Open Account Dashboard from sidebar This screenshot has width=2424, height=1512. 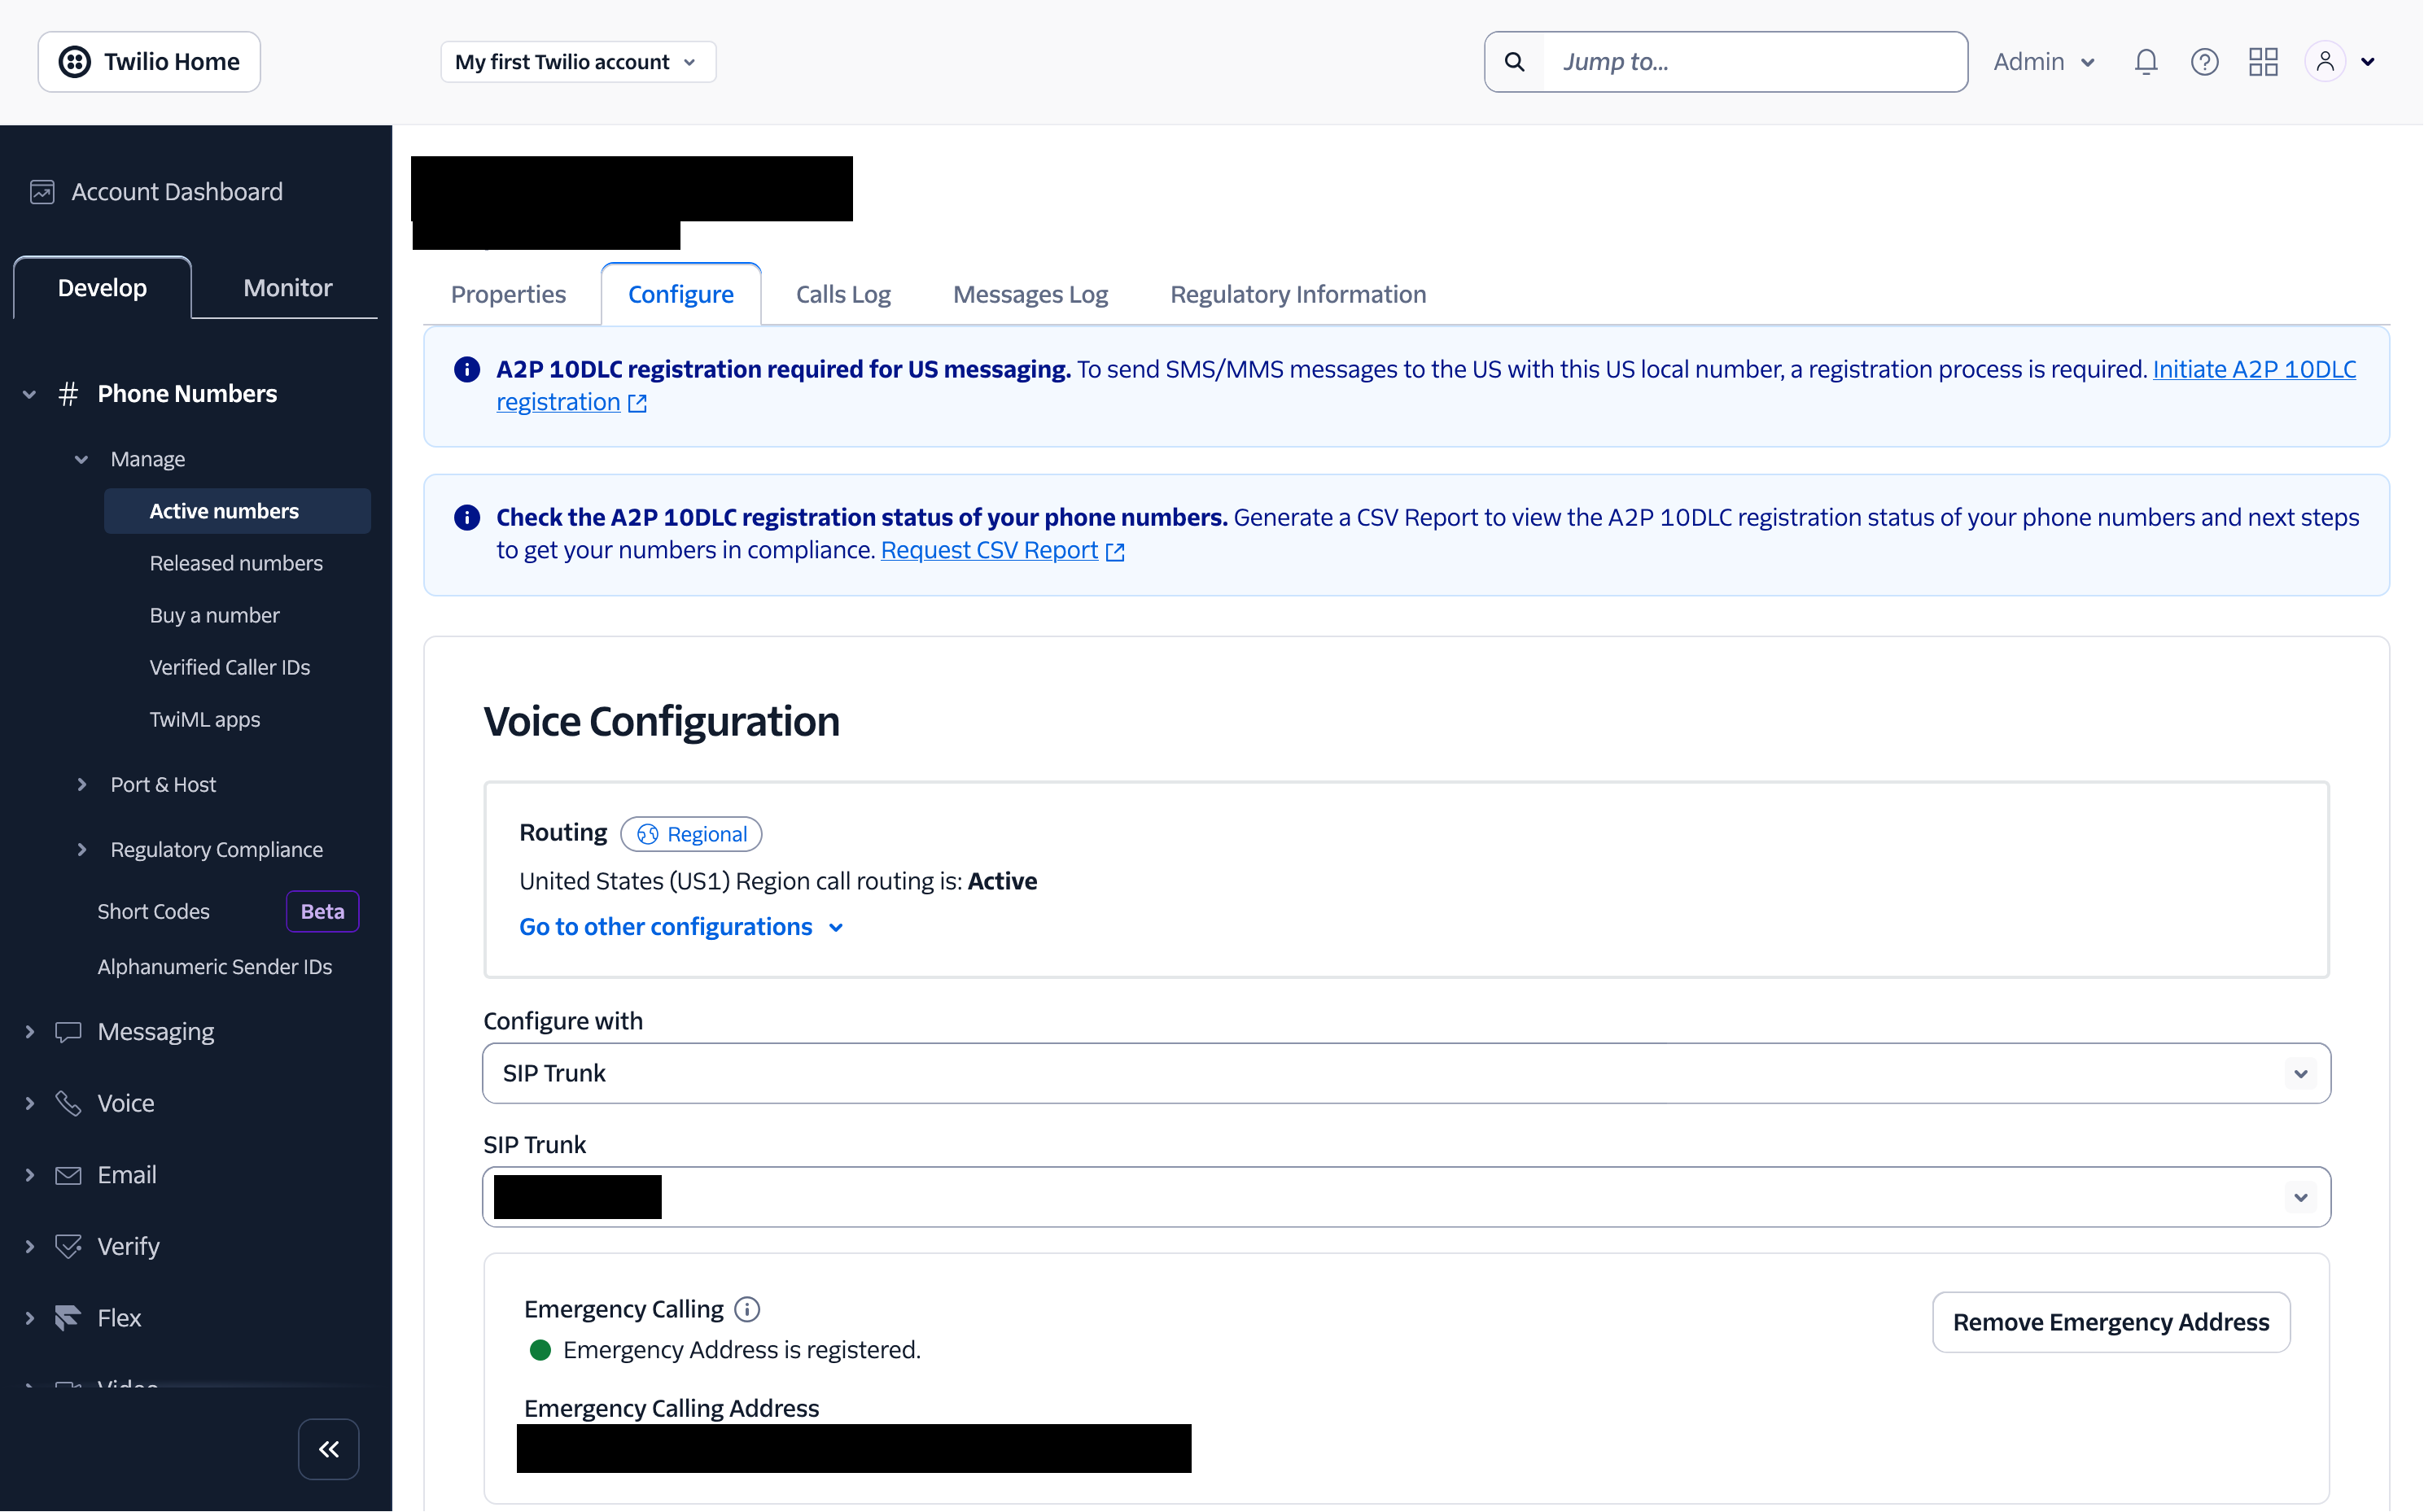click(x=177, y=192)
